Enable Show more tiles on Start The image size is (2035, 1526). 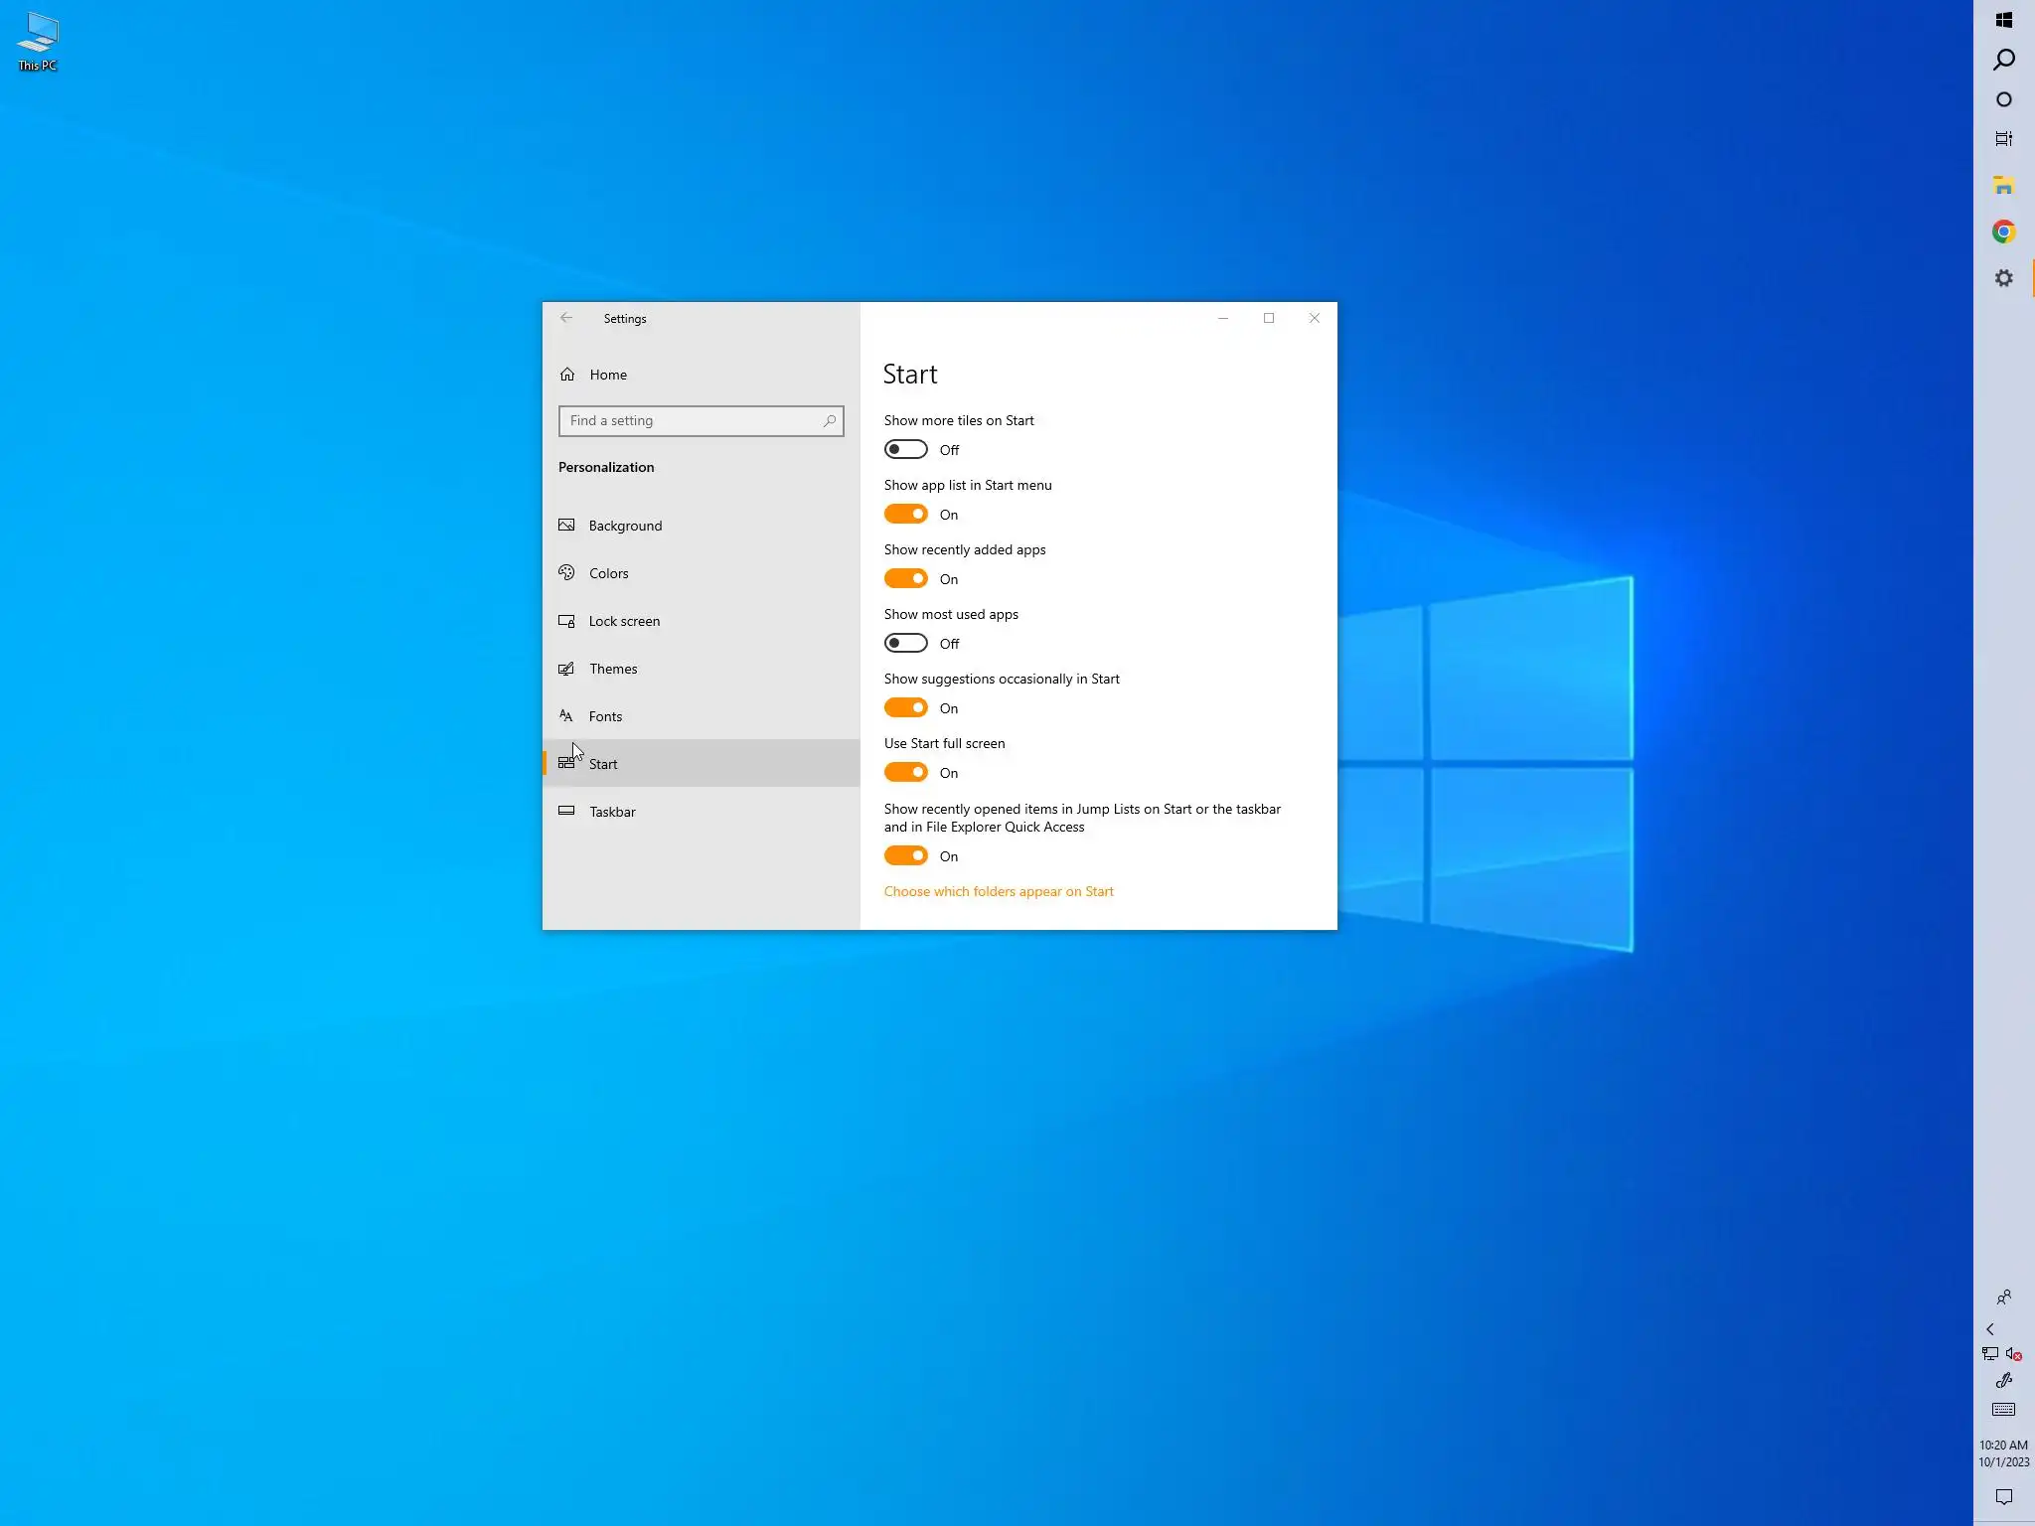point(905,450)
